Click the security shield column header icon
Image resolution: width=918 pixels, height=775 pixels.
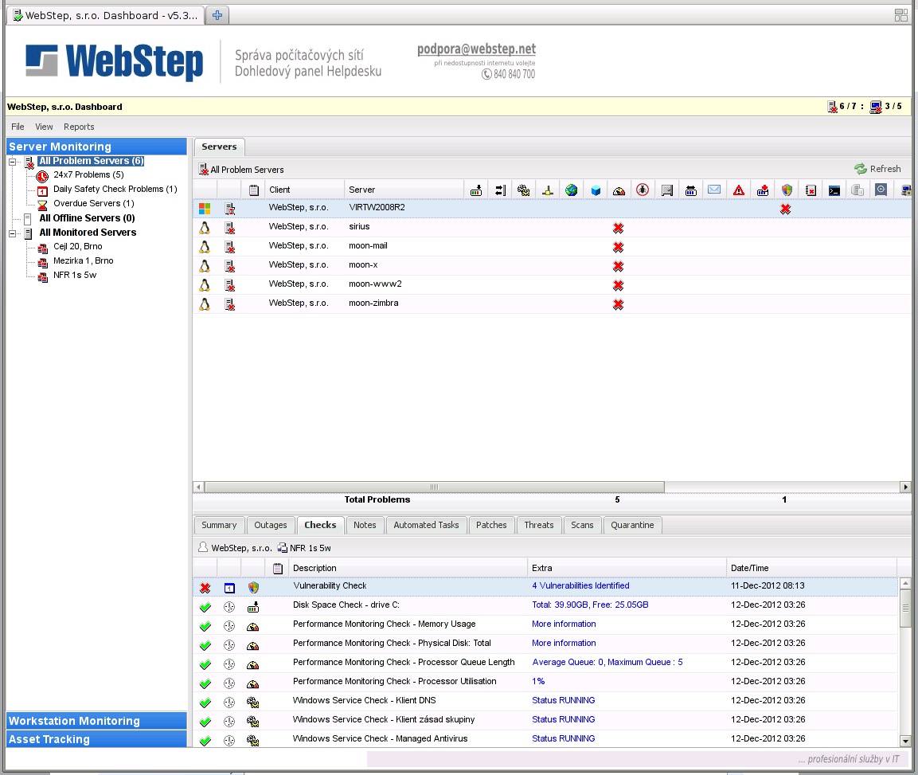click(x=787, y=190)
